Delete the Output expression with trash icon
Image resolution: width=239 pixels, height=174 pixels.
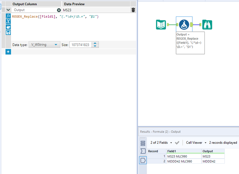(133, 10)
